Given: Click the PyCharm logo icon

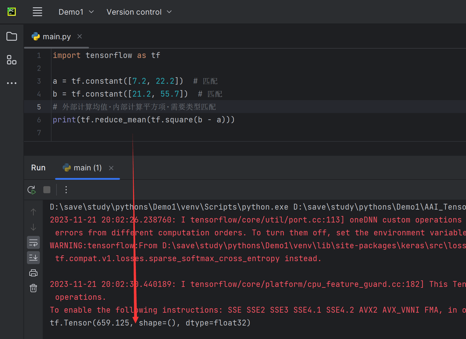Looking at the screenshot, I should coord(11,12).
